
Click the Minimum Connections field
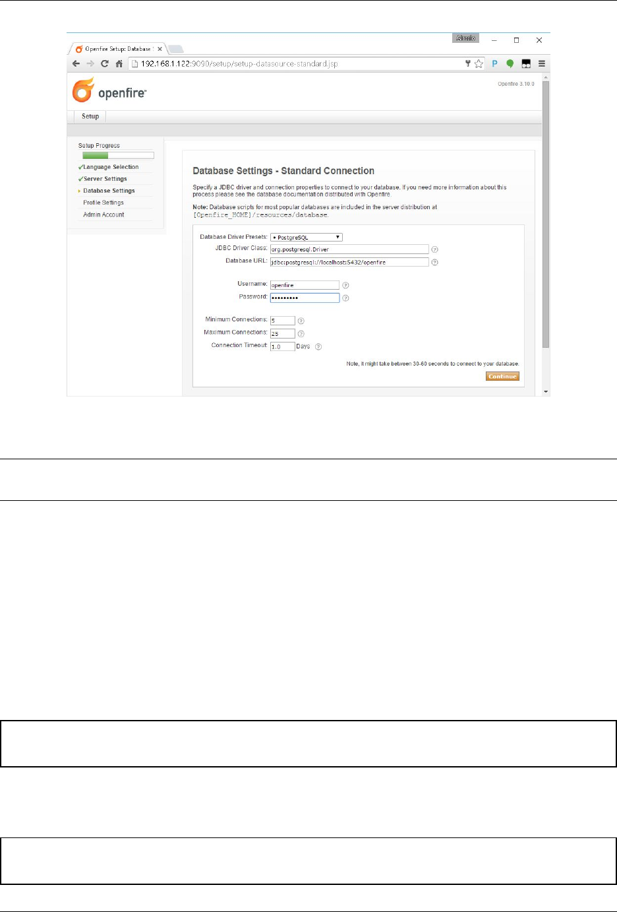click(x=282, y=321)
